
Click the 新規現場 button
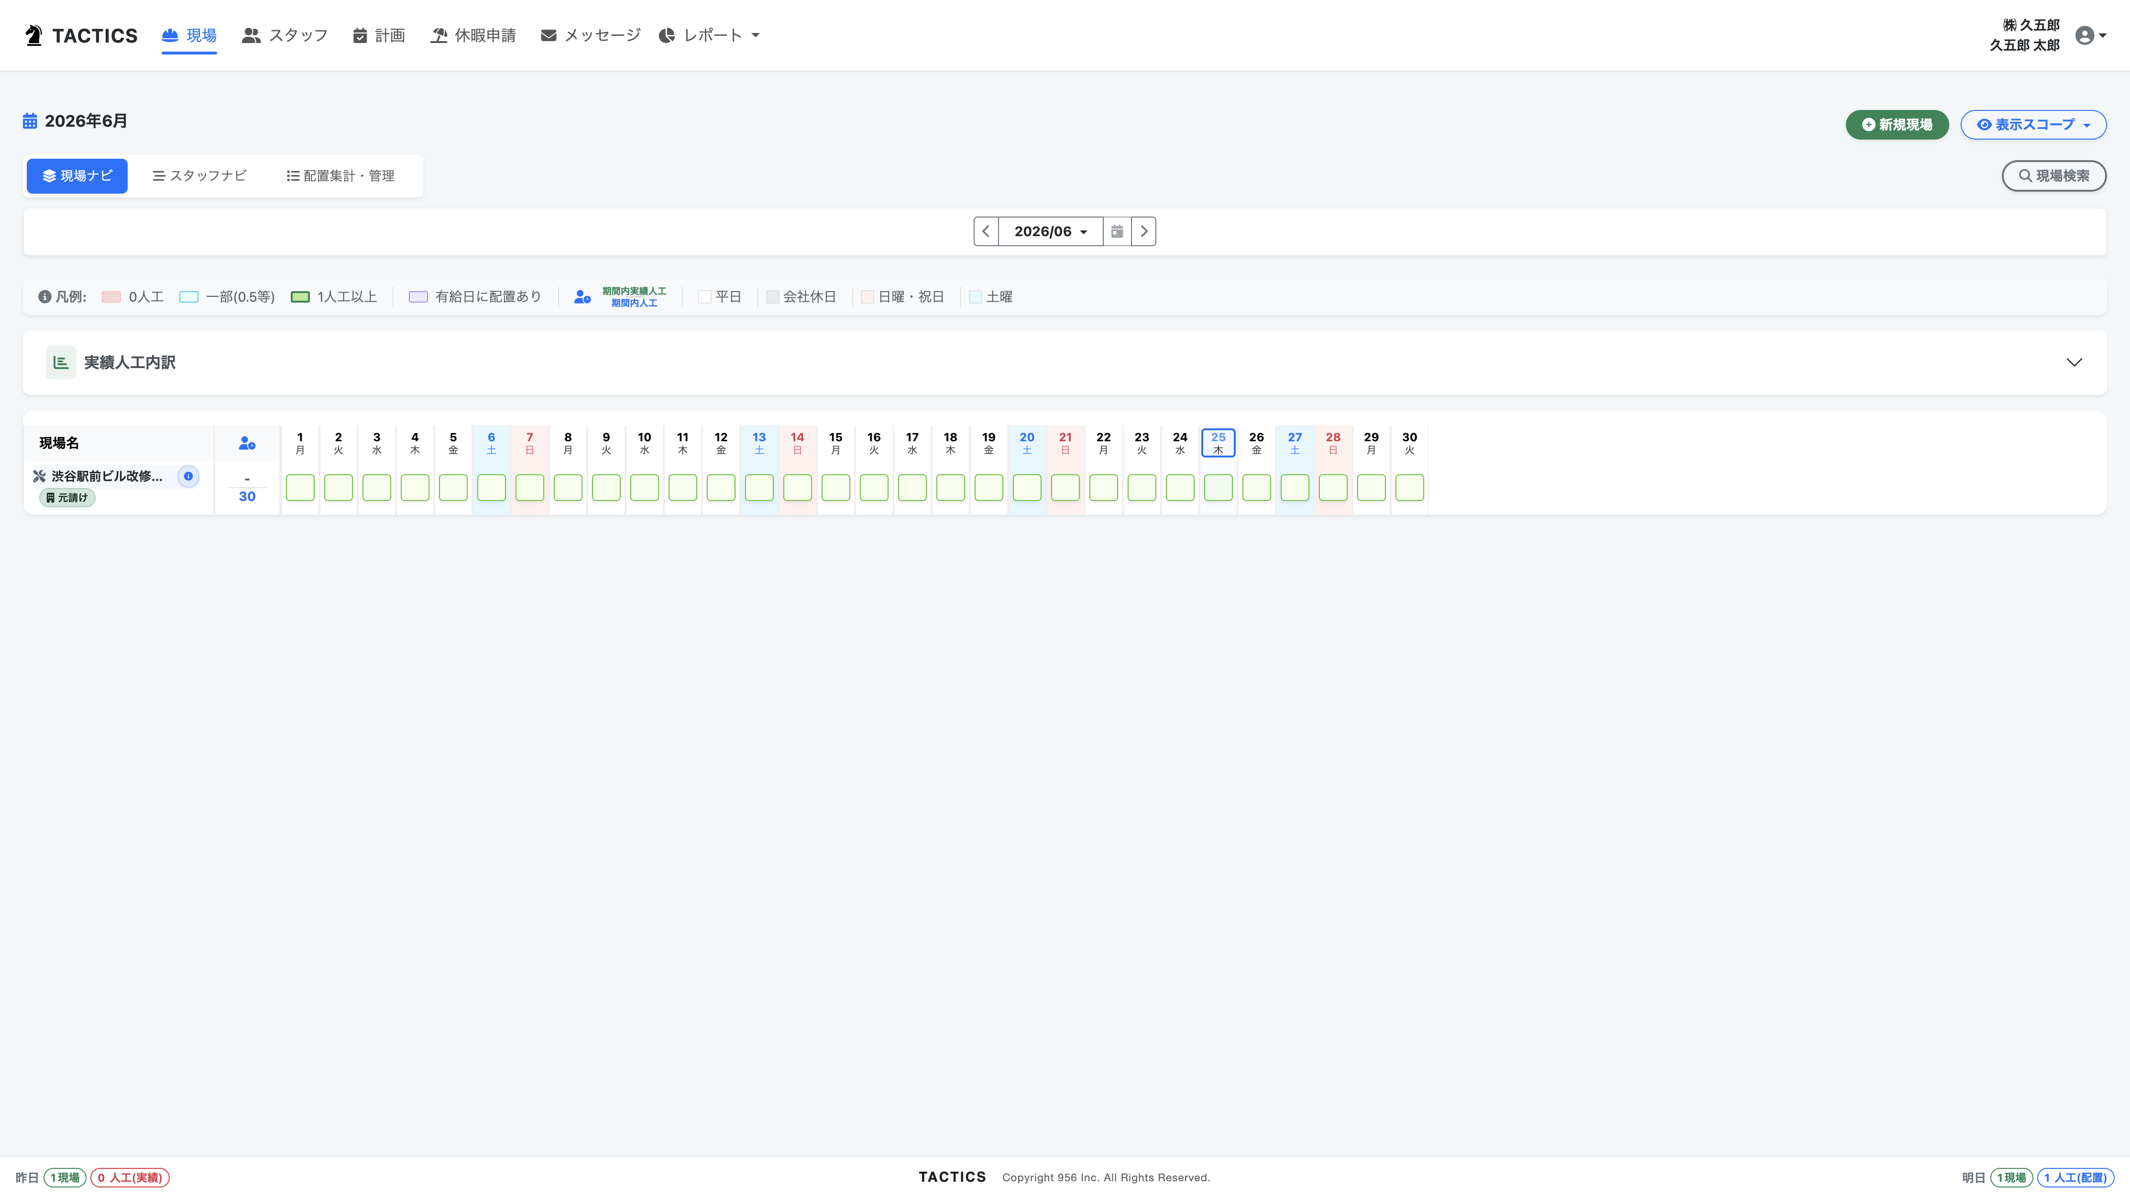click(x=1897, y=125)
